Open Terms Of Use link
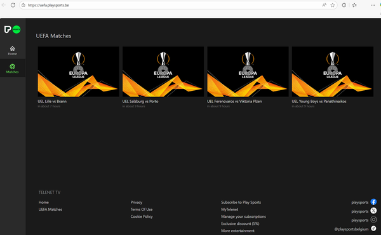The image size is (381, 235). pos(142,209)
